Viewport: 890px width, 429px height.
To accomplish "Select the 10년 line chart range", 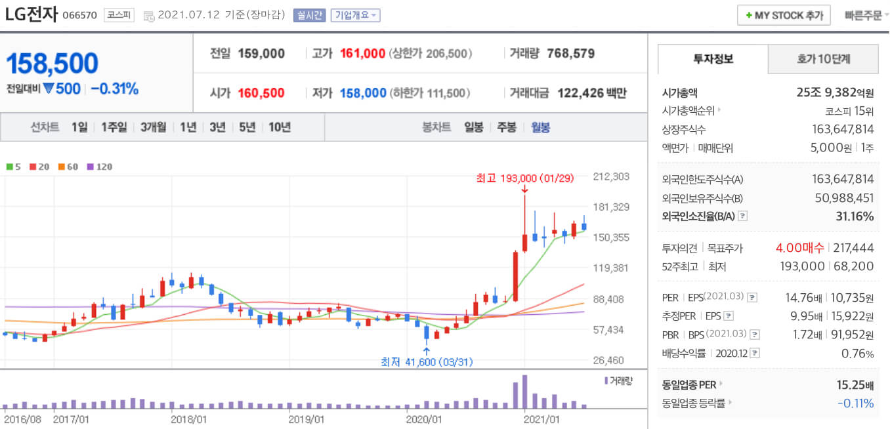I will coord(280,127).
